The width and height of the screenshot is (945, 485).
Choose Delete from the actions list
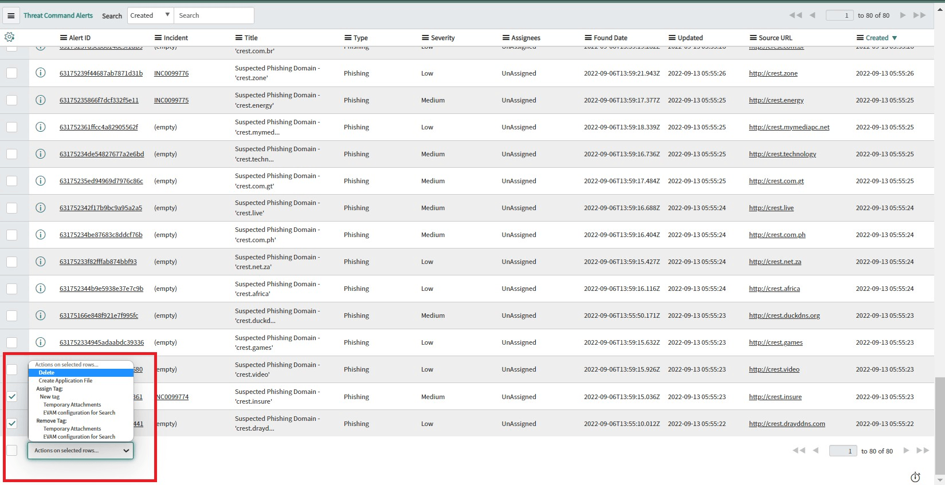click(47, 373)
